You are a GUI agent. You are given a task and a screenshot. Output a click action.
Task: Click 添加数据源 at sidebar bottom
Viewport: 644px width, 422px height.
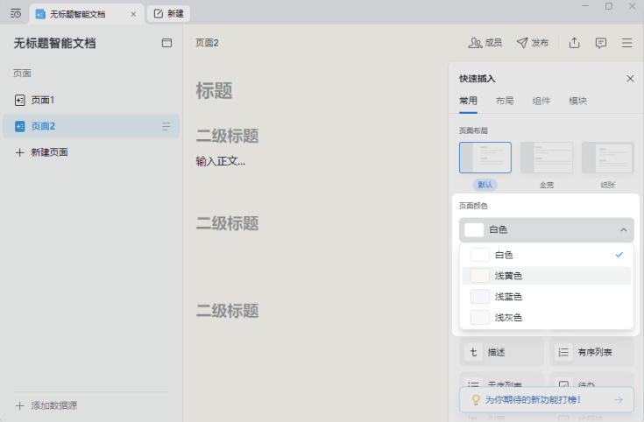tap(46, 405)
